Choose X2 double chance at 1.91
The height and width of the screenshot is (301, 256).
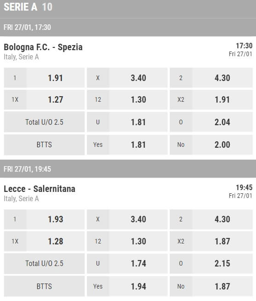point(211,99)
